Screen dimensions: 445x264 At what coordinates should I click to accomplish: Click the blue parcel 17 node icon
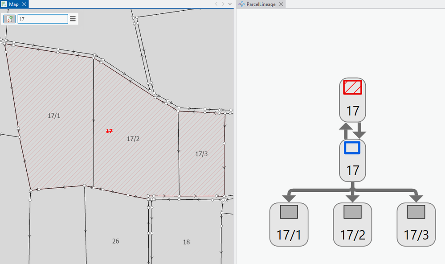352,148
